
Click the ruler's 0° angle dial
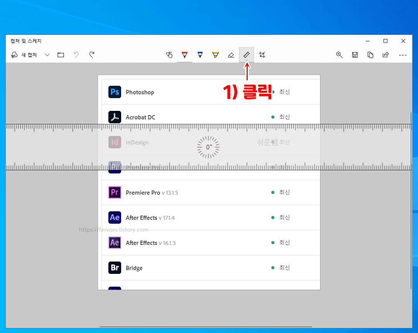[209, 147]
